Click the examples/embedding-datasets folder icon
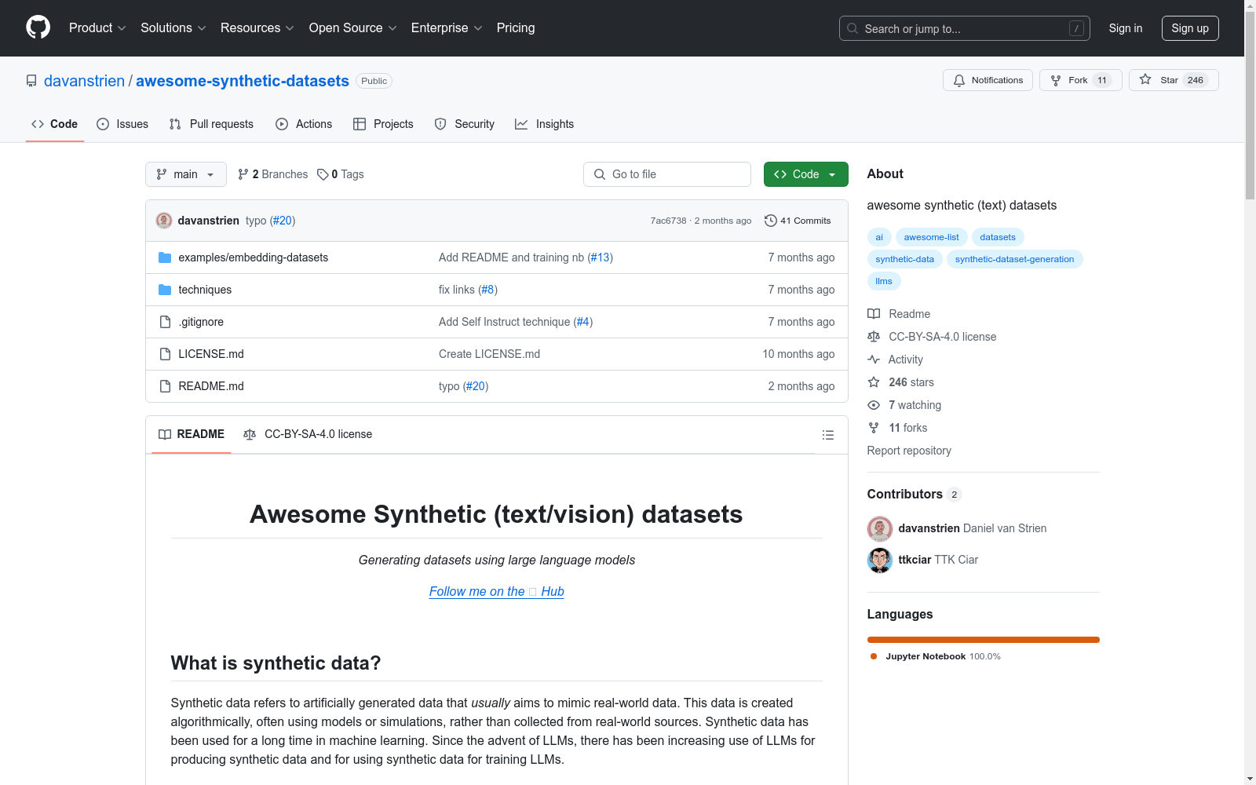The height and width of the screenshot is (785, 1256). coord(165,257)
